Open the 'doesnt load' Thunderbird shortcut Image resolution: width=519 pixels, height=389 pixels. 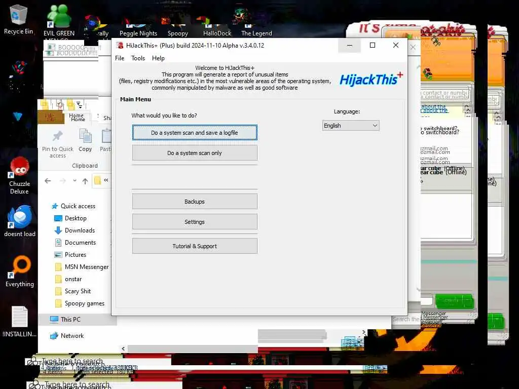[x=20, y=221]
